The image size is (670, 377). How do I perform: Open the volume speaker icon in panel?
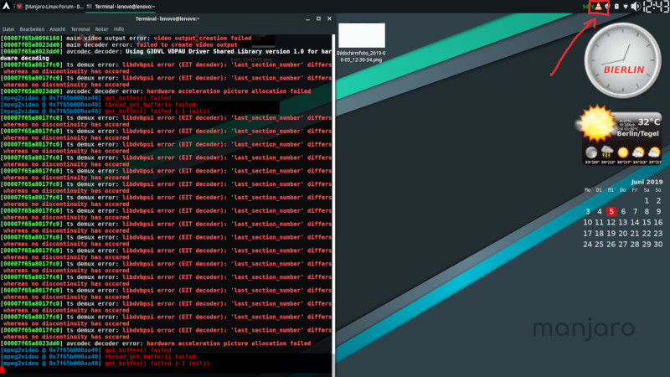click(636, 7)
